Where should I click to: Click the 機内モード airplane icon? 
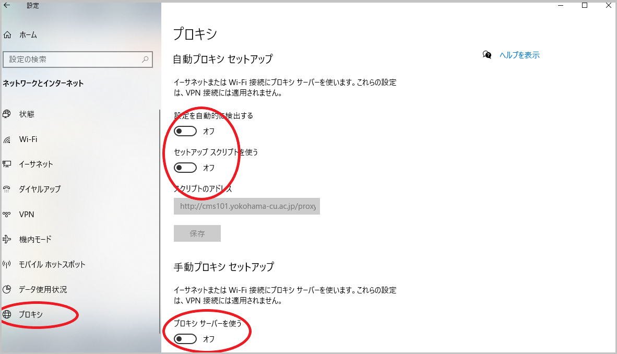tap(7, 240)
